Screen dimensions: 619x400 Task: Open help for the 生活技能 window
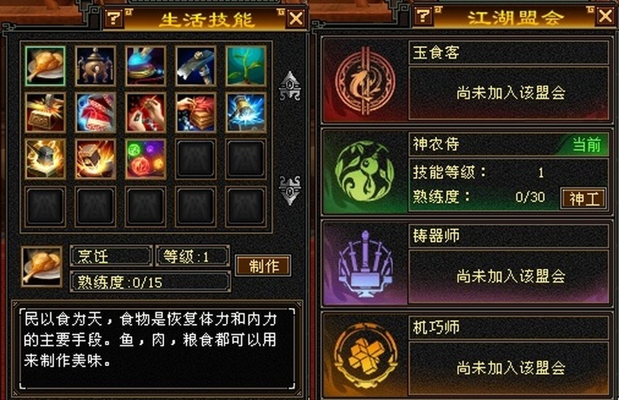[114, 18]
